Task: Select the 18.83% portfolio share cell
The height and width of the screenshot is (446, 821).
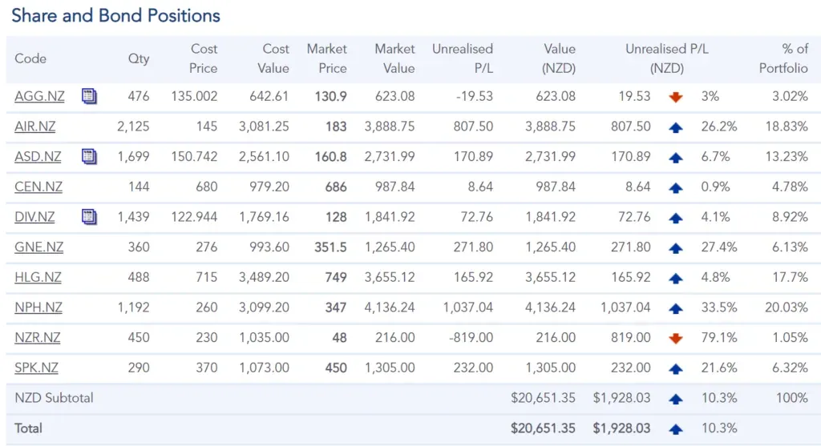Action: tap(787, 127)
